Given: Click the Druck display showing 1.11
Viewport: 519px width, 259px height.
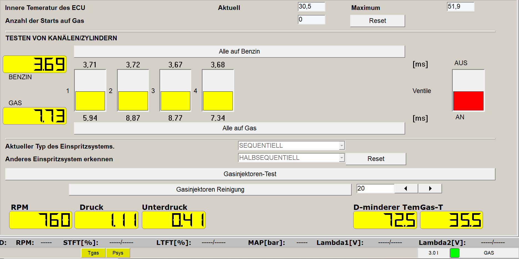Looking at the screenshot, I should tap(106, 220).
